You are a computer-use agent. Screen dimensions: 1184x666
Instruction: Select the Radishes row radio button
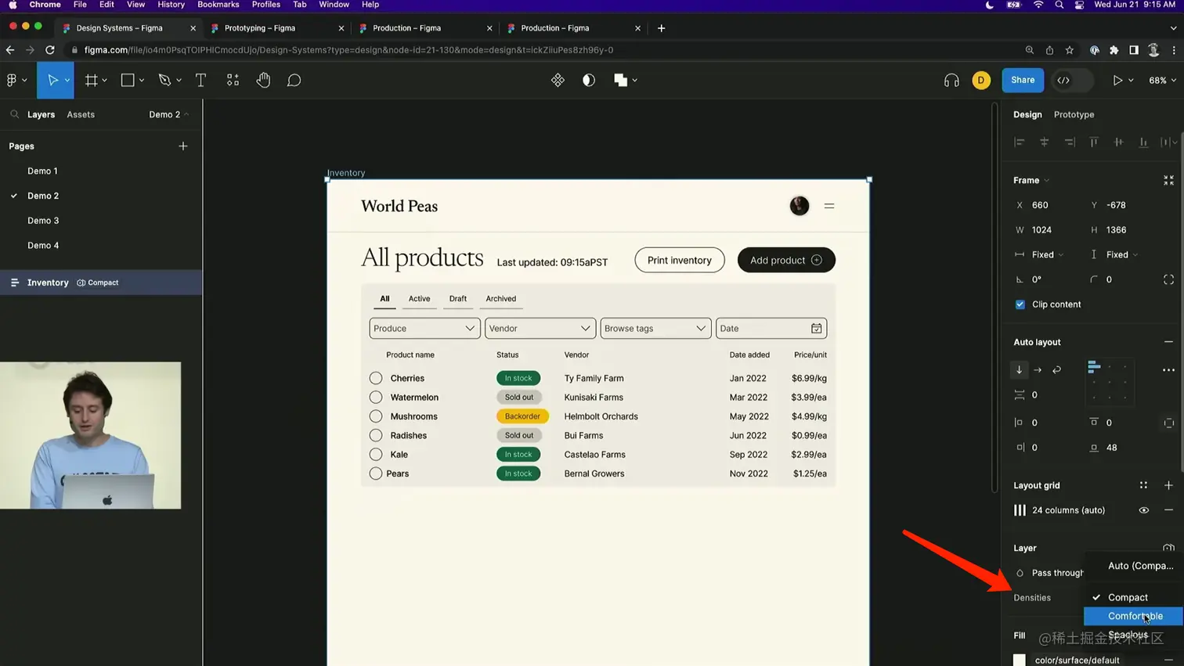pyautogui.click(x=376, y=435)
